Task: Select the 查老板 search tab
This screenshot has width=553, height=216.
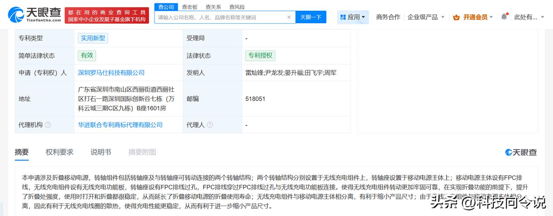Action: coord(190,7)
